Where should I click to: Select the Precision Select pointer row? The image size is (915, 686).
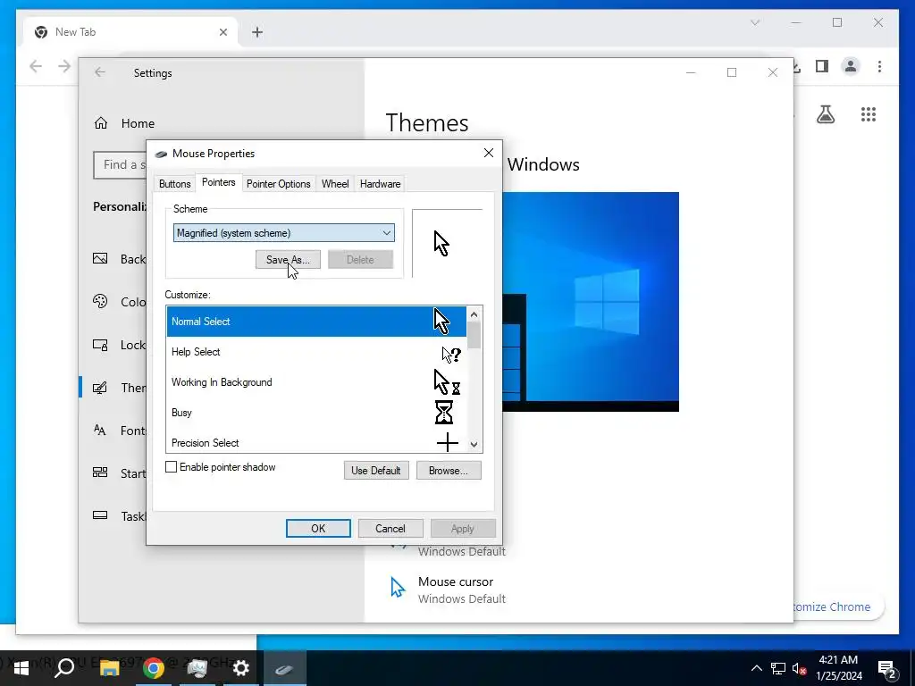pos(316,442)
